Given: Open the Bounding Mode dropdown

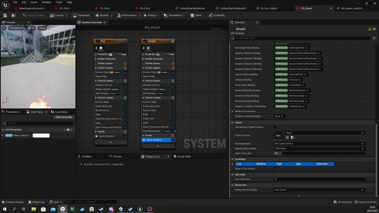Looking at the screenshot, I should pyautogui.click(x=319, y=144).
